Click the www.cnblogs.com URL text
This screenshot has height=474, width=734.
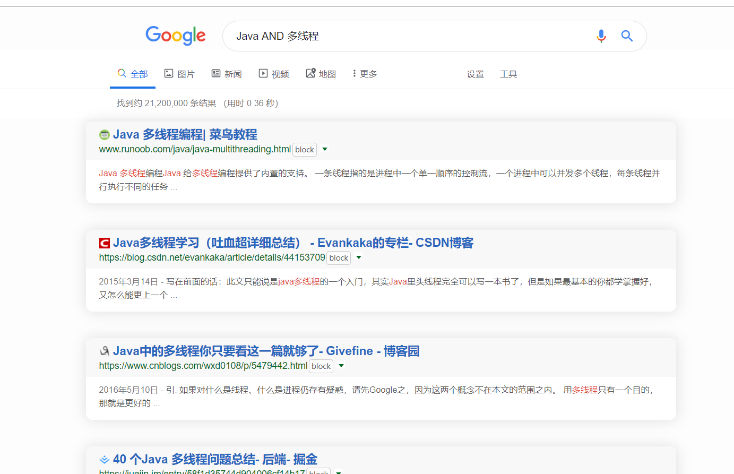tap(203, 366)
